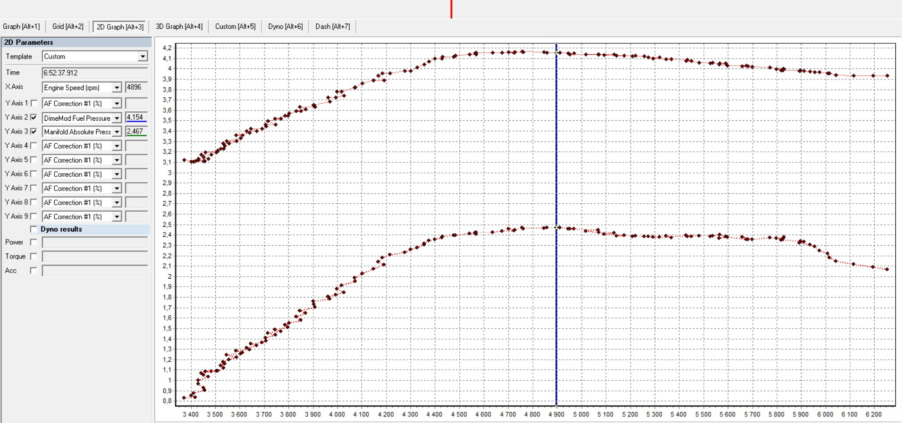
Task: Click the Acc result field
Action: [95, 271]
